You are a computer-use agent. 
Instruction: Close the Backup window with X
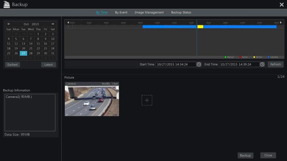pyautogui.click(x=282, y=4)
